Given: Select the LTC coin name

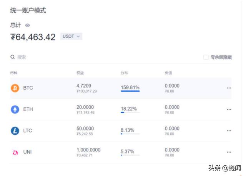Looking at the screenshot, I should [28, 131].
